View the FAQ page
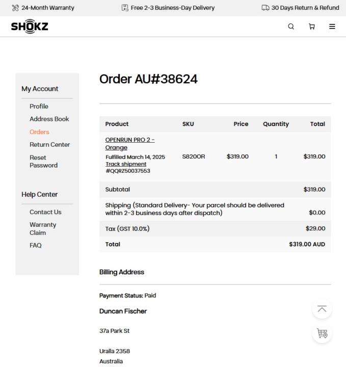 (x=35, y=245)
